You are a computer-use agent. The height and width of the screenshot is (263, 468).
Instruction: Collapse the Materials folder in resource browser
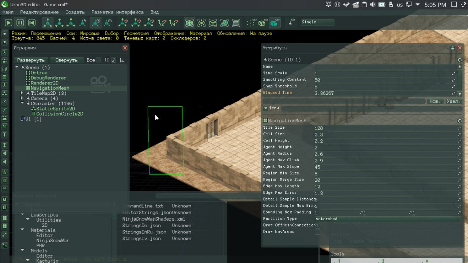coord(22,230)
